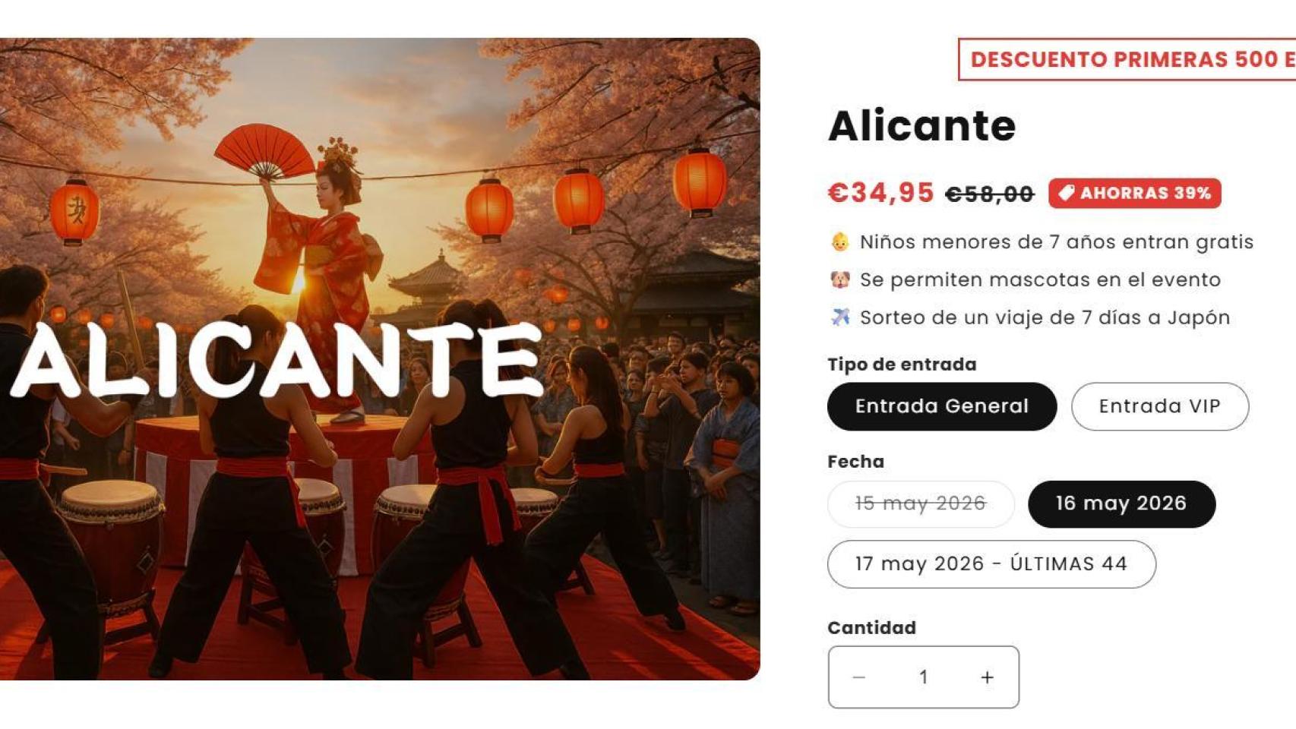Select the Entrada General ticket type

[941, 406]
